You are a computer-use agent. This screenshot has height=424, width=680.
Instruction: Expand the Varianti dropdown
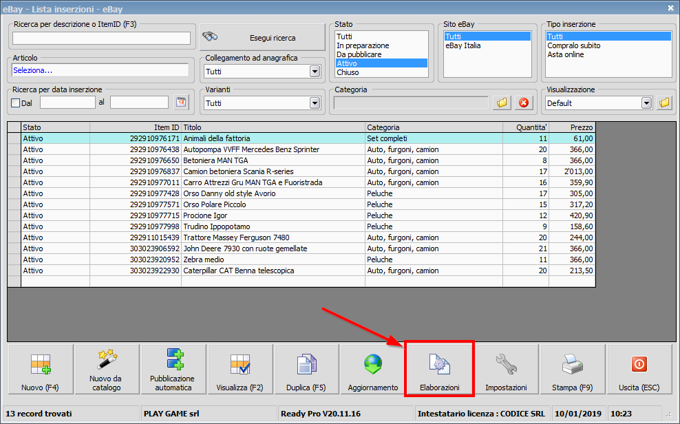(x=315, y=103)
